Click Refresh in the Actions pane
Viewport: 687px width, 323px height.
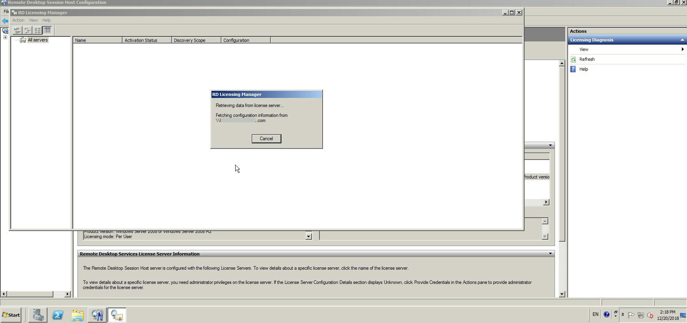[587, 59]
